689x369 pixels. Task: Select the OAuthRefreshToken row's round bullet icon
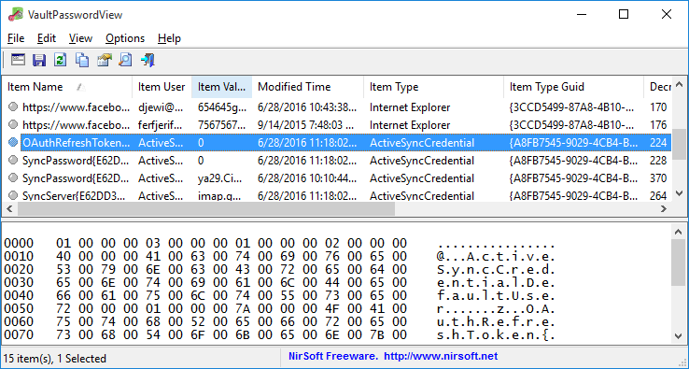[13, 142]
